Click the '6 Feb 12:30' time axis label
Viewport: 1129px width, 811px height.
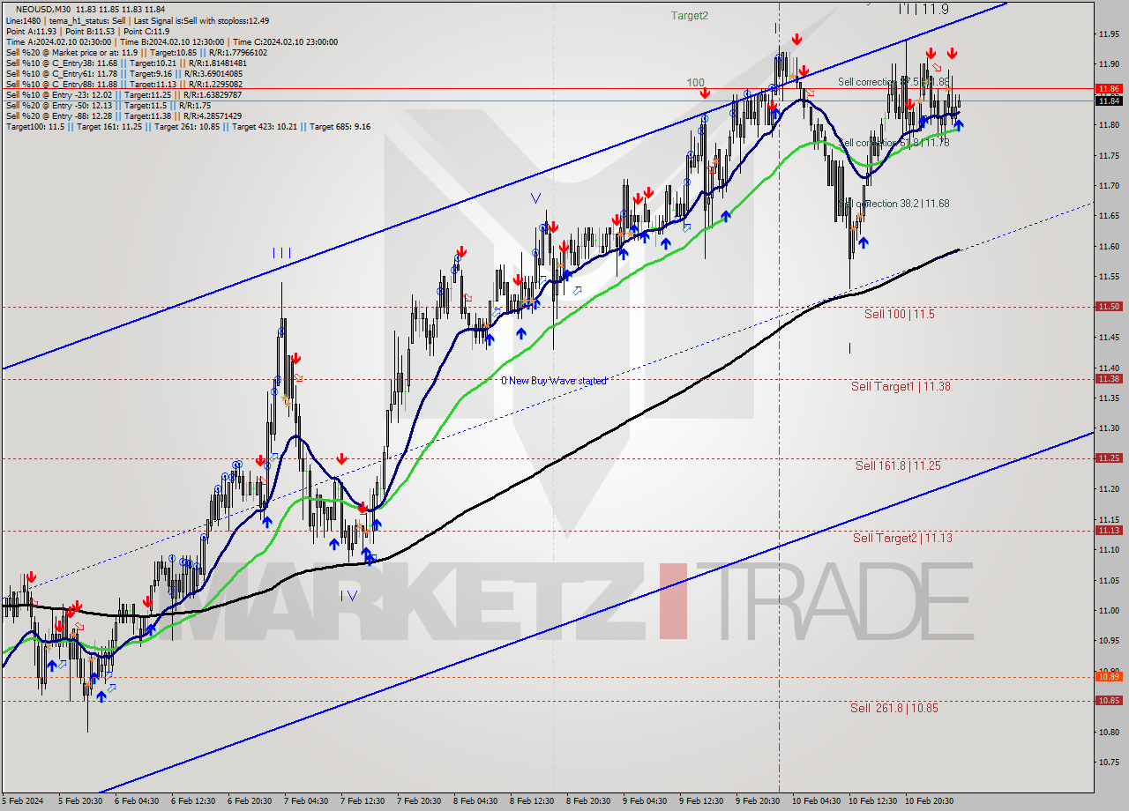(193, 801)
